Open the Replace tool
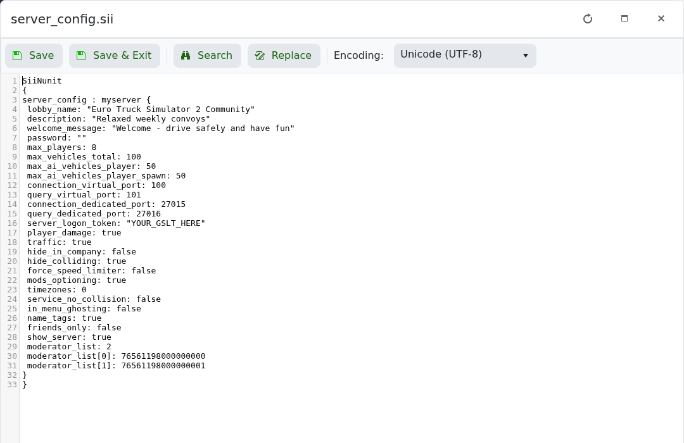The width and height of the screenshot is (684, 443). (x=284, y=56)
